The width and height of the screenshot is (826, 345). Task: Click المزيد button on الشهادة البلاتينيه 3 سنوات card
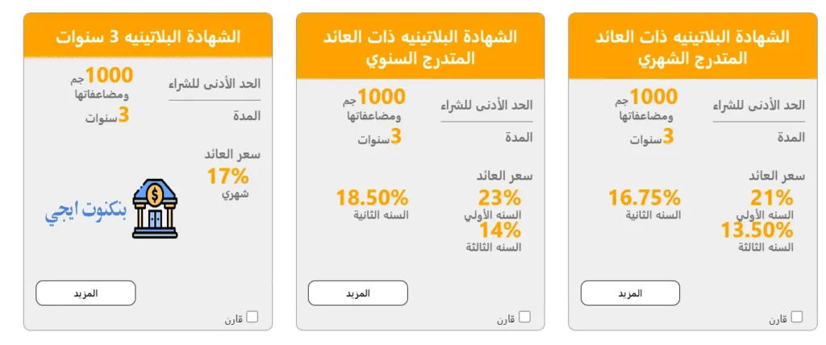click(86, 293)
